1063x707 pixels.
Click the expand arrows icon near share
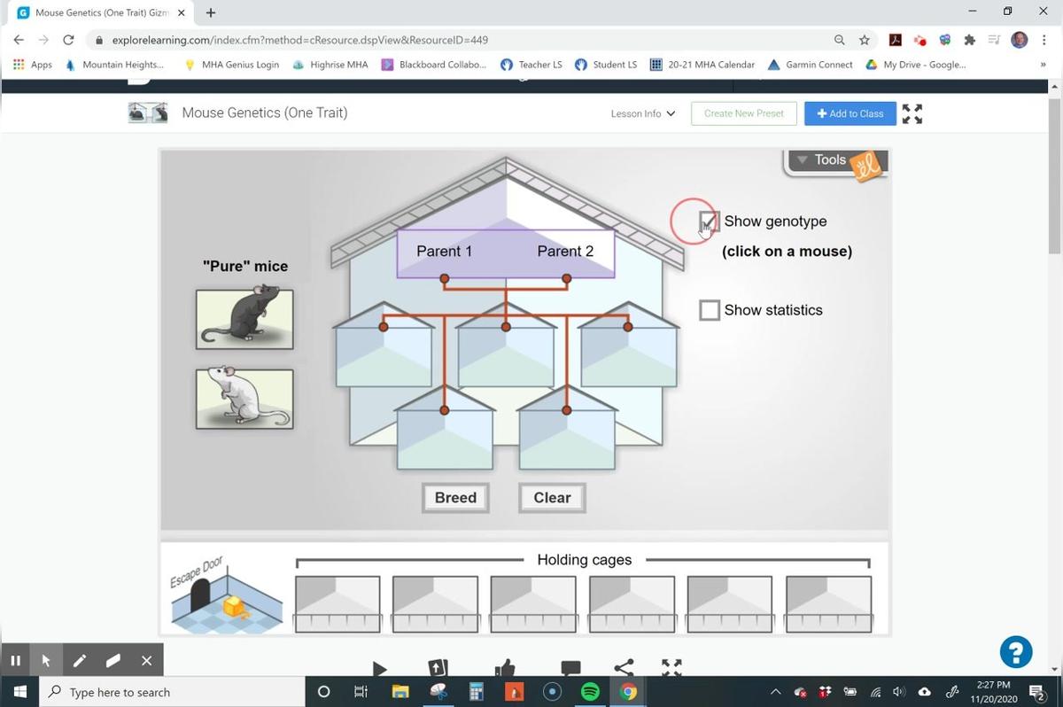[x=672, y=668]
